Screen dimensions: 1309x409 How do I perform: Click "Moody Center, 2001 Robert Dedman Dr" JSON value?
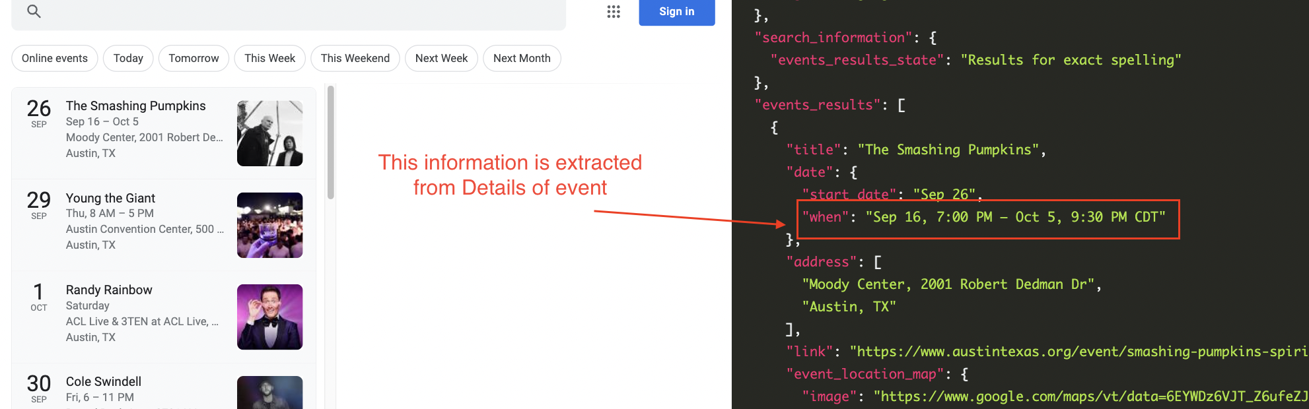point(948,284)
